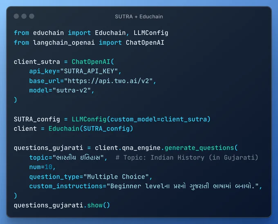The image size is (278, 224).
Task: Click 'SUTRA_config' variable on the LLMConfig assignment line
Action: [37, 119]
